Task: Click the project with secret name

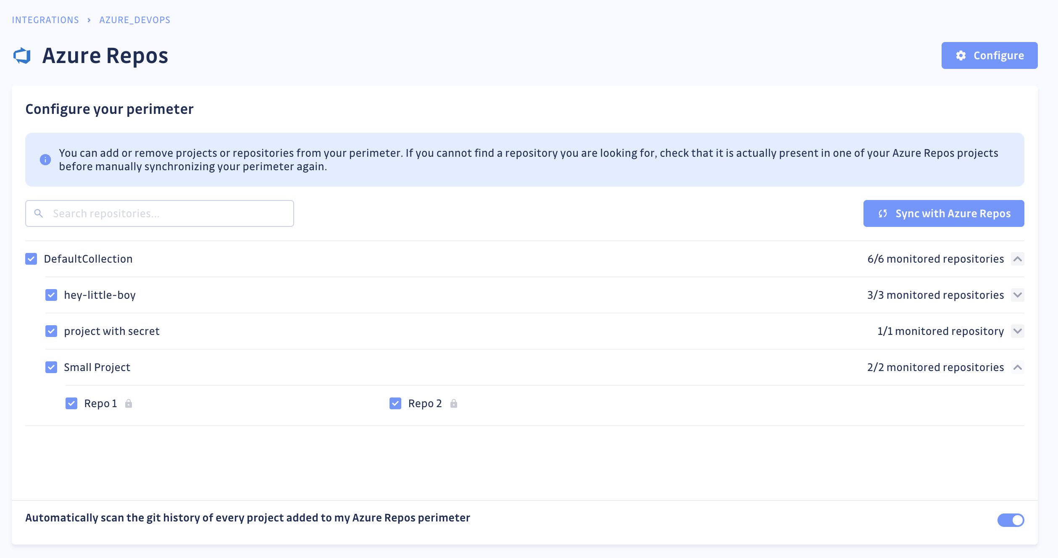Action: (x=112, y=331)
